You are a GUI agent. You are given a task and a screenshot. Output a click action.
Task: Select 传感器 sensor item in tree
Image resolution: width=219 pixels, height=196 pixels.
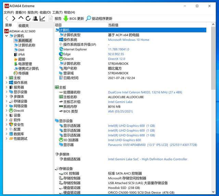point(23,73)
